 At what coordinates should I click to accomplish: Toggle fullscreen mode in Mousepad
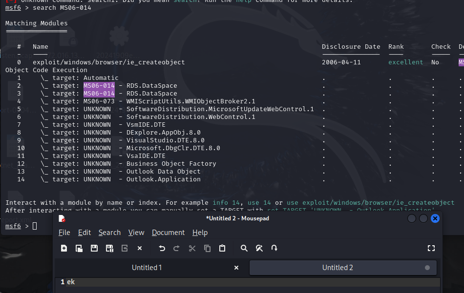431,249
